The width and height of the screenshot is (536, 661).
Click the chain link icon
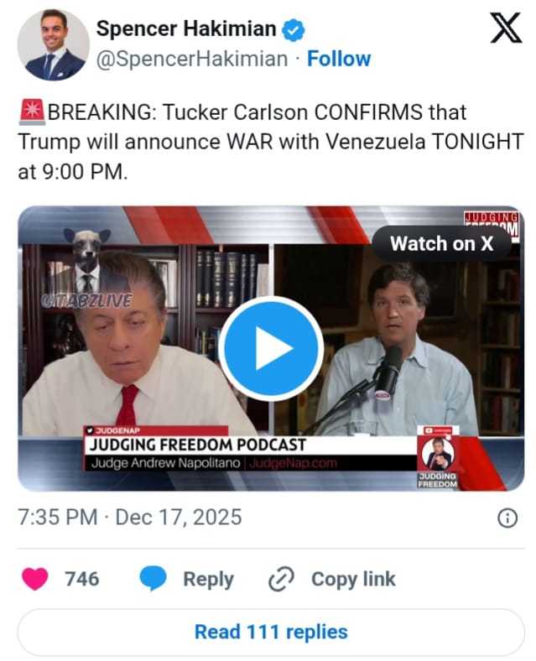tap(281, 580)
